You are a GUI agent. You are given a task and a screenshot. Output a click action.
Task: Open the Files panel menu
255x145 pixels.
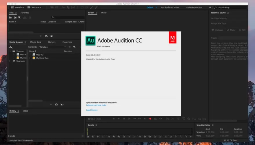coord(16,13)
